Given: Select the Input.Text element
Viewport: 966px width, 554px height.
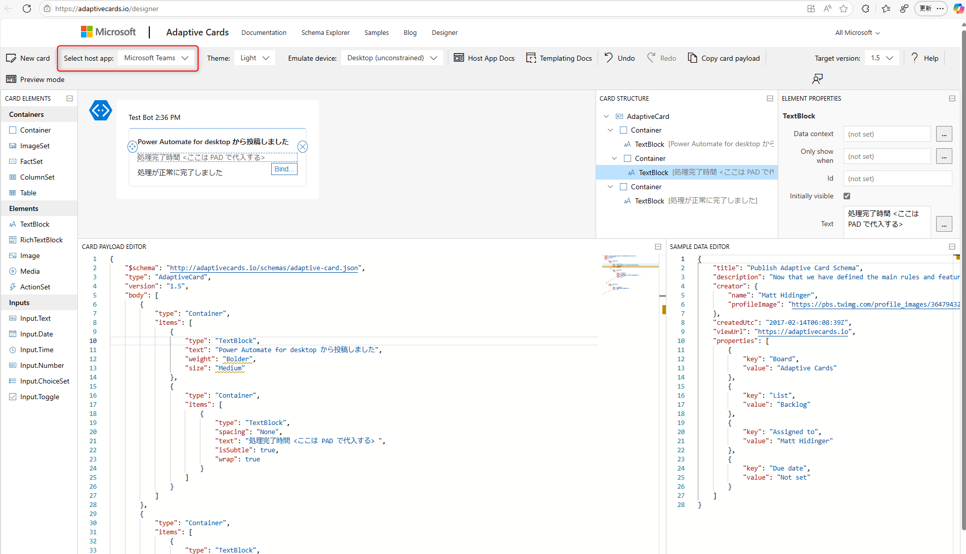Looking at the screenshot, I should coord(39,318).
